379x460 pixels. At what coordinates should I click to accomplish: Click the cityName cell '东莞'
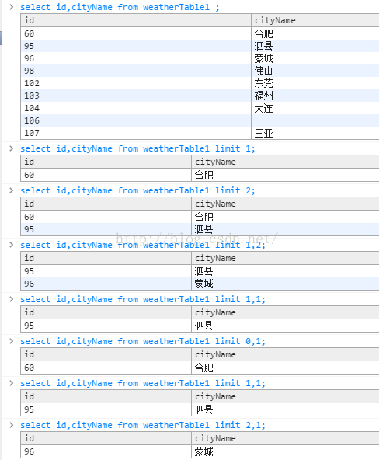315,83
